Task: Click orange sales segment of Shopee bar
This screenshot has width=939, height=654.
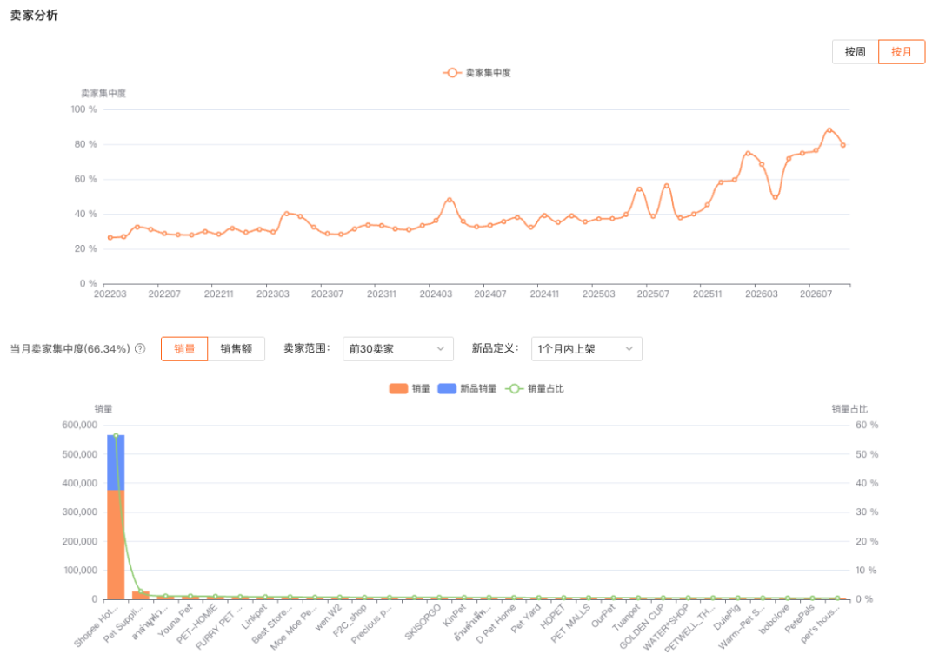Action: (116, 545)
